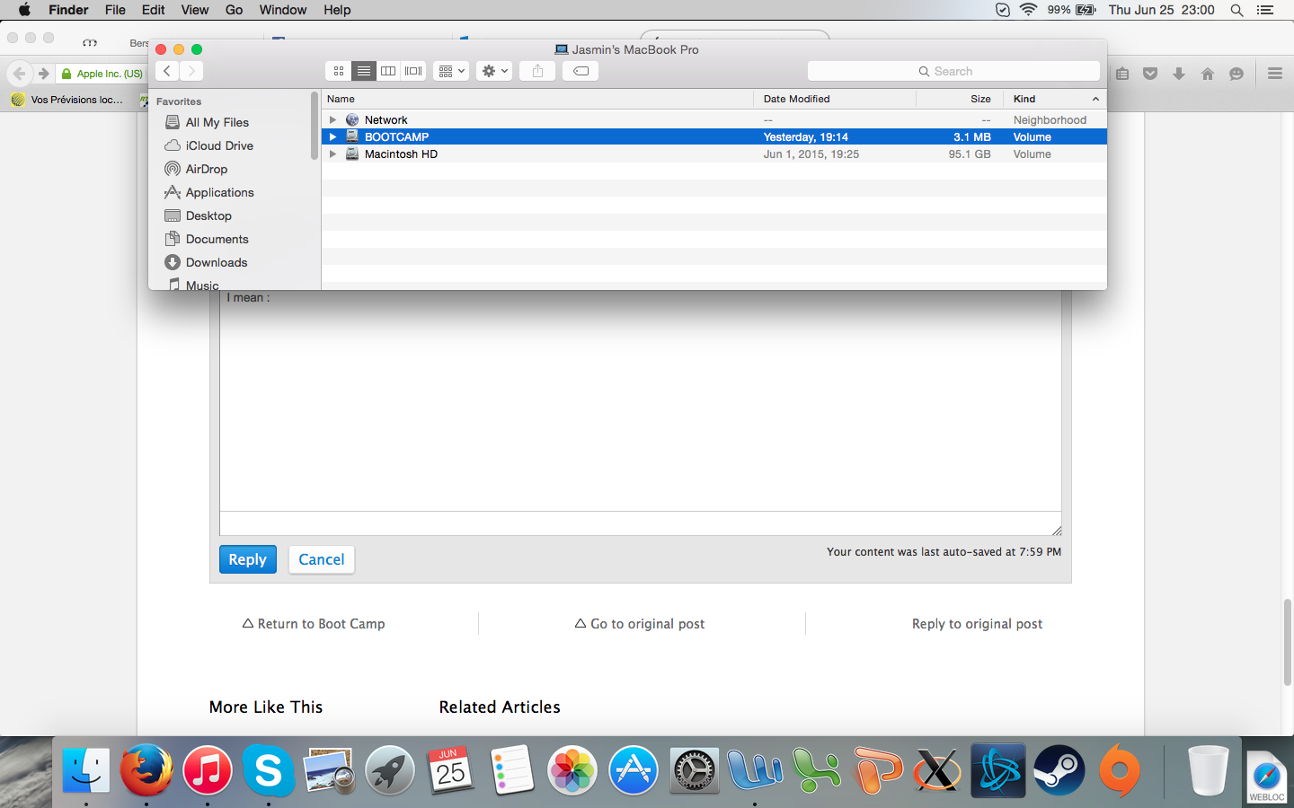This screenshot has width=1294, height=808.
Task: Go forward in Finder window
Action: (191, 71)
